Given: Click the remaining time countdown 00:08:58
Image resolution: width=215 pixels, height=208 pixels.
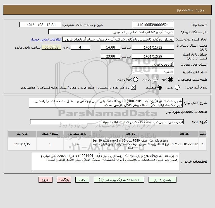Looking at the screenshot, I should 51,47.
